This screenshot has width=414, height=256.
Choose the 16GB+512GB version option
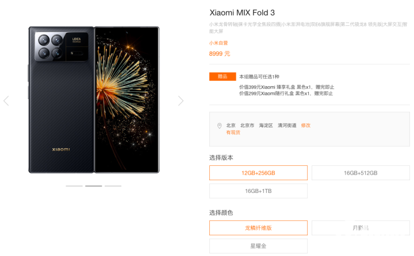tap(361, 173)
